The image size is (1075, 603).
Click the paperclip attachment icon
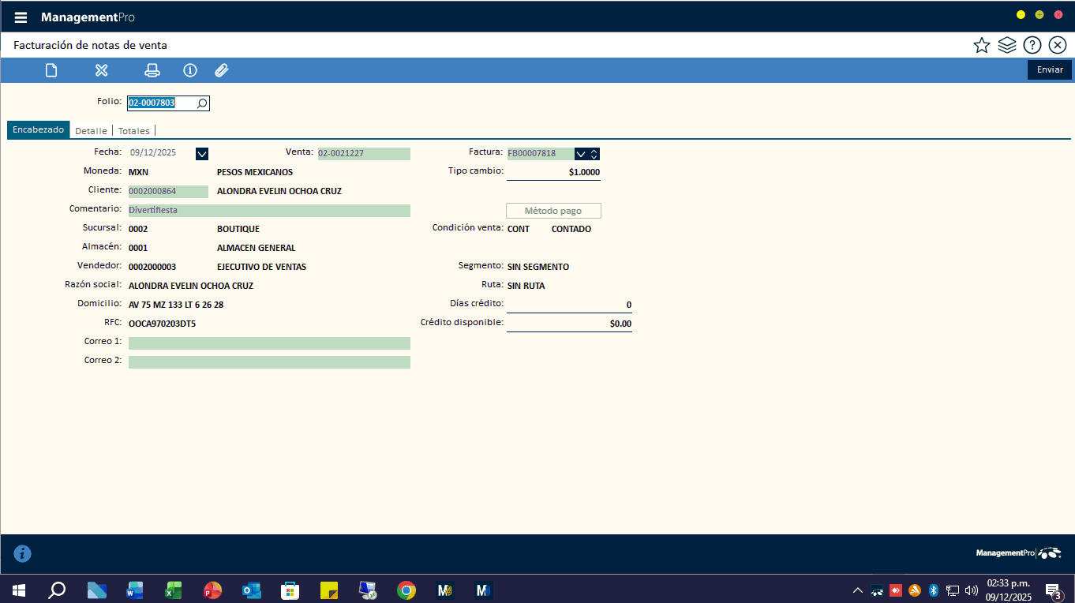tap(222, 70)
